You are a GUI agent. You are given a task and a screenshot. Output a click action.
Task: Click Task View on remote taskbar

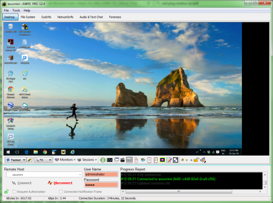click(17, 152)
